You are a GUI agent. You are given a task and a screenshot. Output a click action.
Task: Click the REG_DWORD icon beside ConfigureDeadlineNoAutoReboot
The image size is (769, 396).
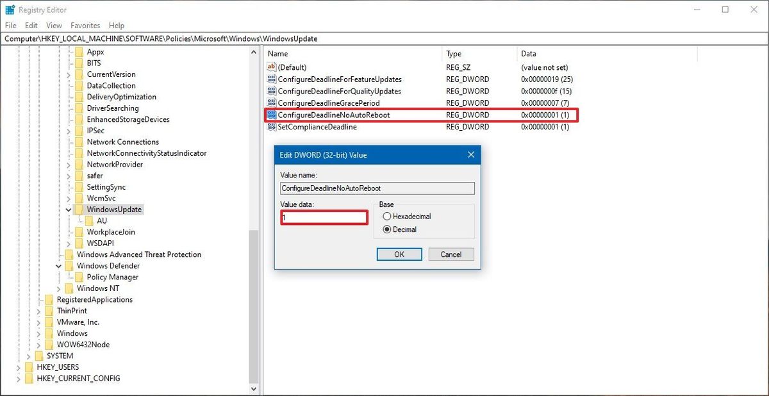point(272,115)
